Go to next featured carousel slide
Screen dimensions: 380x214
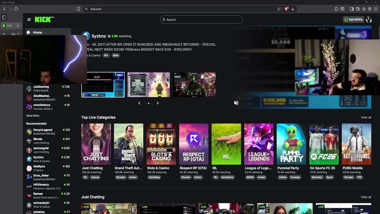pyautogui.click(x=158, y=103)
